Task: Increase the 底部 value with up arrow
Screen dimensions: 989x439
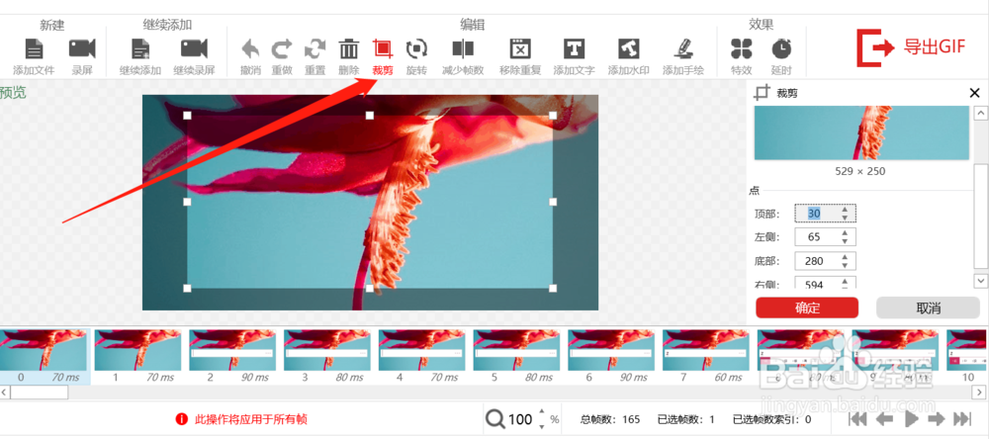Action: pyautogui.click(x=846, y=257)
